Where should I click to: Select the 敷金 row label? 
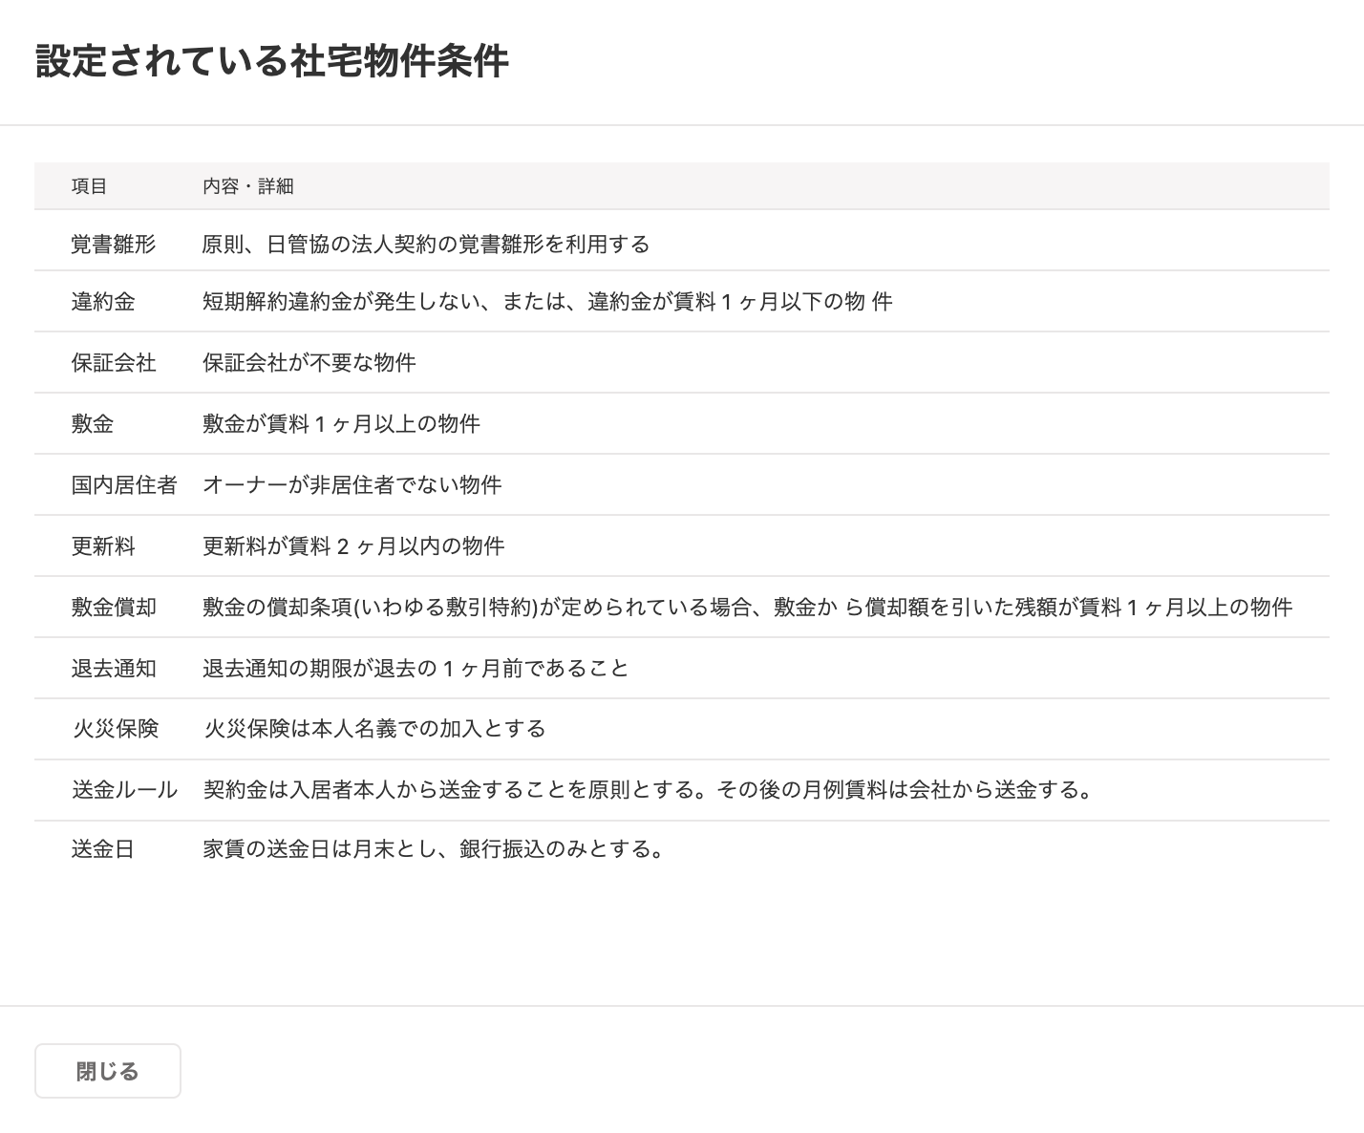pyautogui.click(x=93, y=424)
